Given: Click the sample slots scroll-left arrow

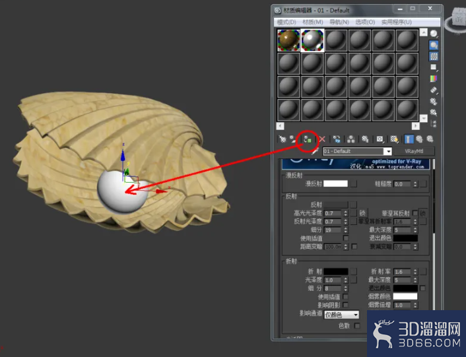Looking at the screenshot, I should 281,126.
